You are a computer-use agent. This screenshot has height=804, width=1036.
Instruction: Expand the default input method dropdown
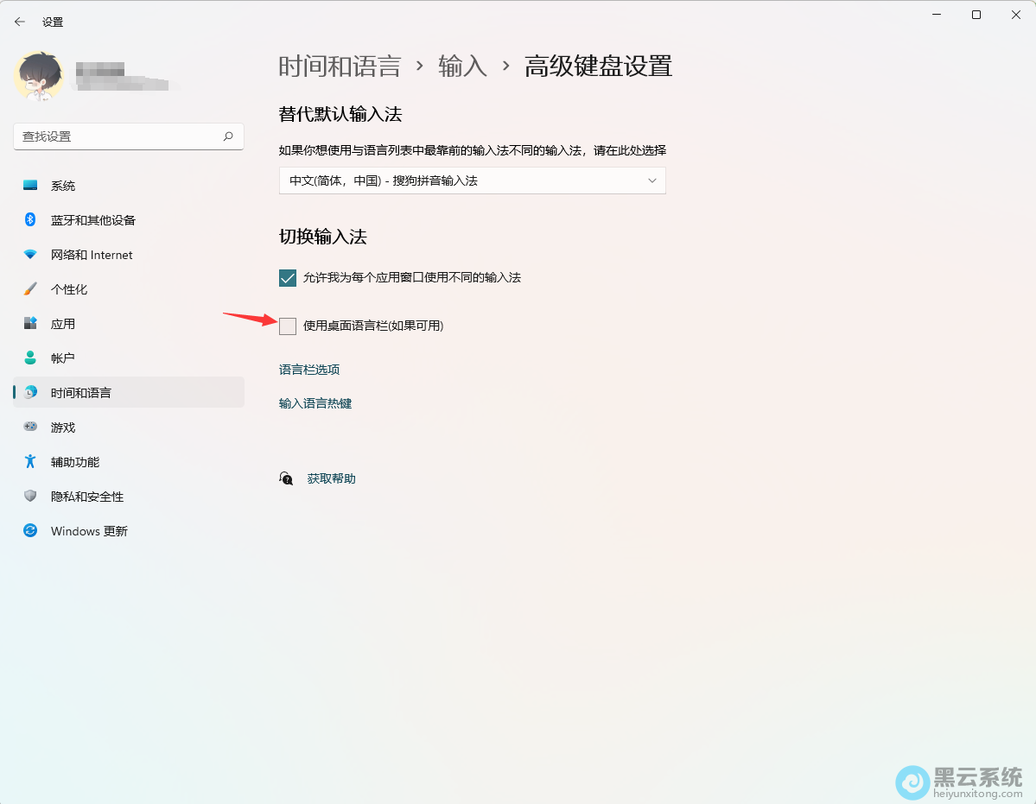pyautogui.click(x=472, y=180)
